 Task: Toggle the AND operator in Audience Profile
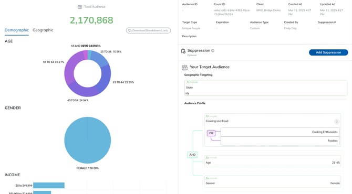click(x=192, y=155)
